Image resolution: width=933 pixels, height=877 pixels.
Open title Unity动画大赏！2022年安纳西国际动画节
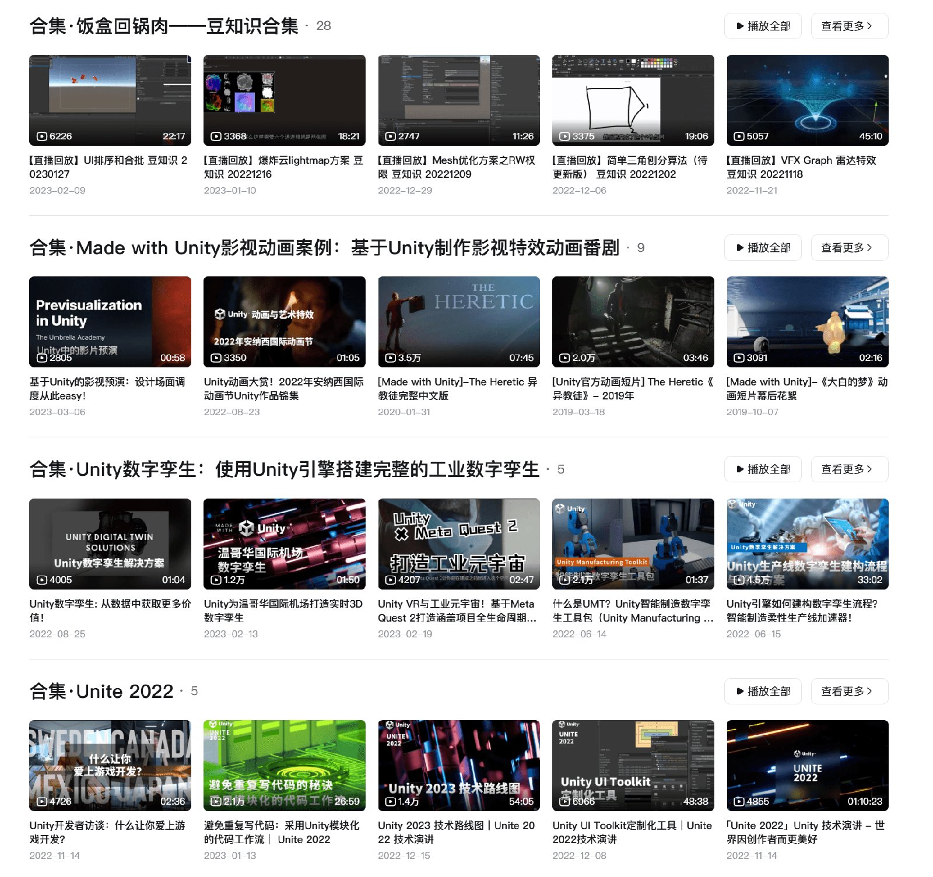coord(284,389)
